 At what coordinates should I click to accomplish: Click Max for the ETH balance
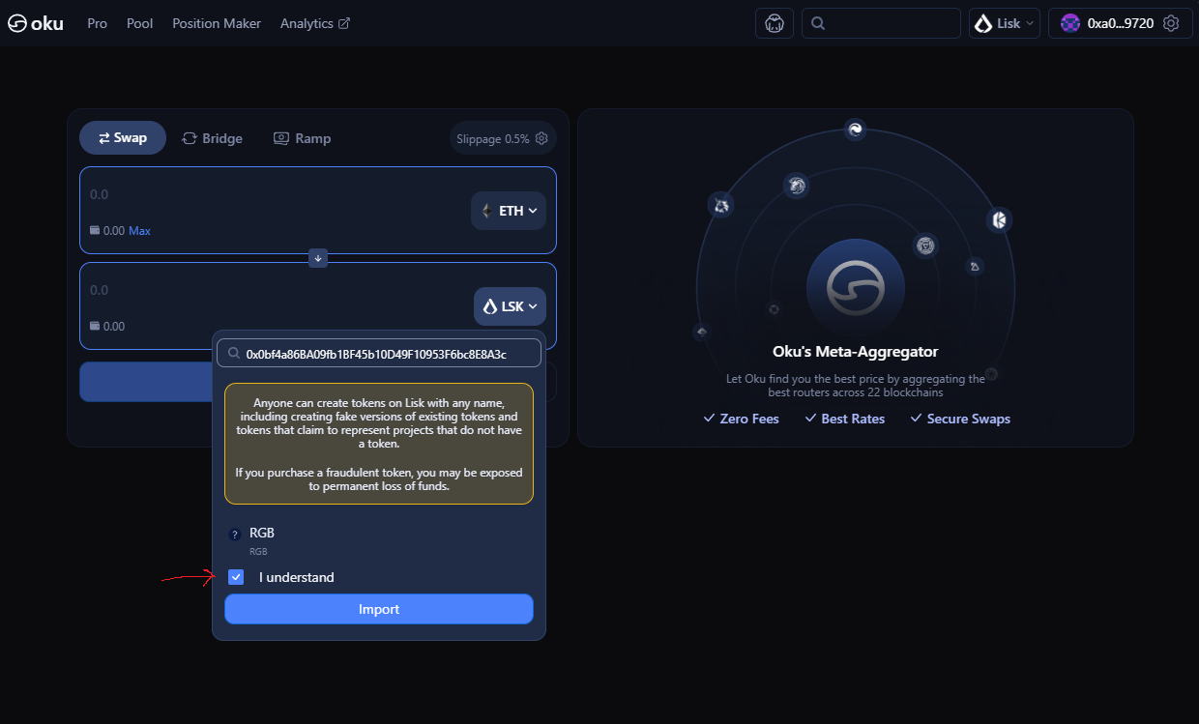139,231
